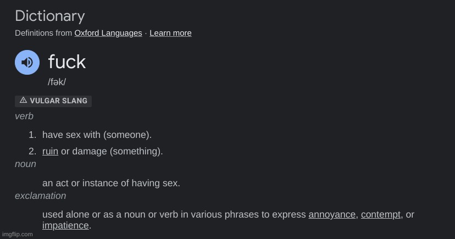Select the noun part-of-speech label
This screenshot has width=455, height=239.
[x=25, y=164]
